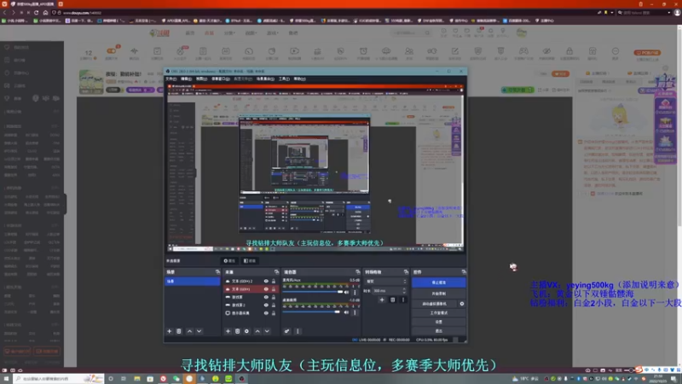This screenshot has height=384, width=682.
Task: Hide the 游戏源 2 source
Action: point(266,305)
